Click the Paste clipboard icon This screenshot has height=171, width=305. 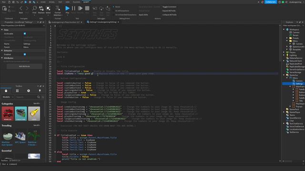pos(4,9)
